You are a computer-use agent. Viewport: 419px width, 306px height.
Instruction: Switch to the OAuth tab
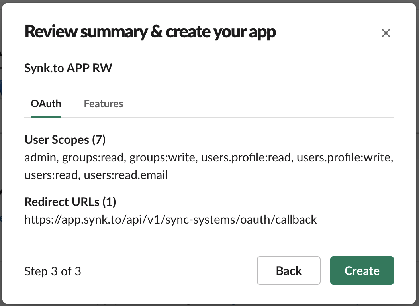pos(46,104)
